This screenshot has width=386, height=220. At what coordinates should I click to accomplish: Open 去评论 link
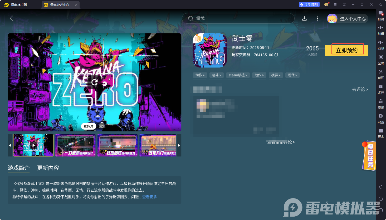360,89
